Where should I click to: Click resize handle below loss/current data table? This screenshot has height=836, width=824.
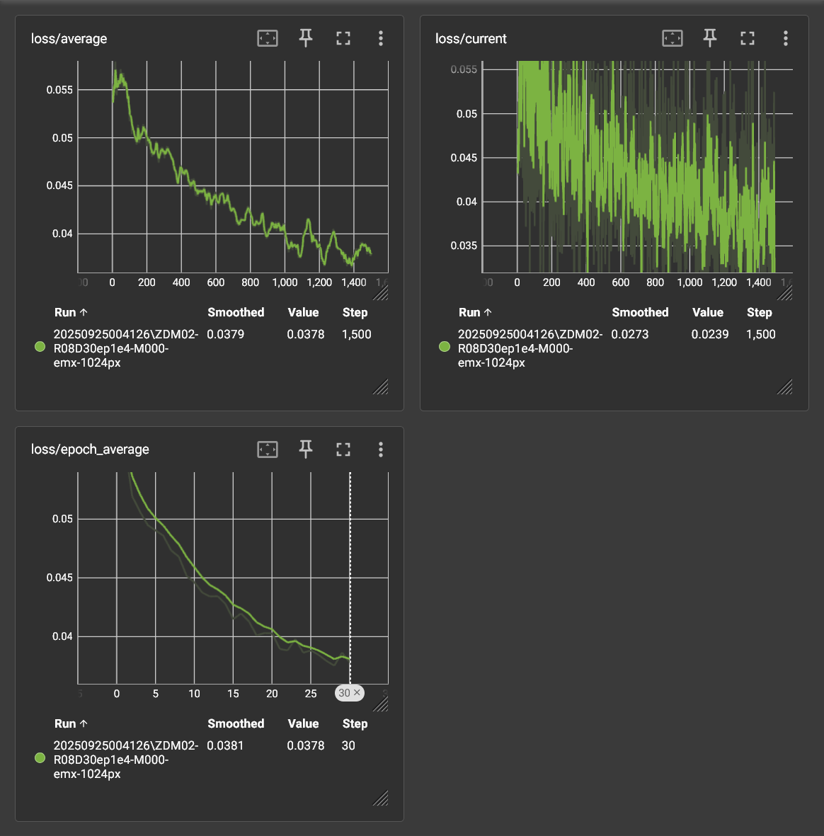click(x=785, y=387)
